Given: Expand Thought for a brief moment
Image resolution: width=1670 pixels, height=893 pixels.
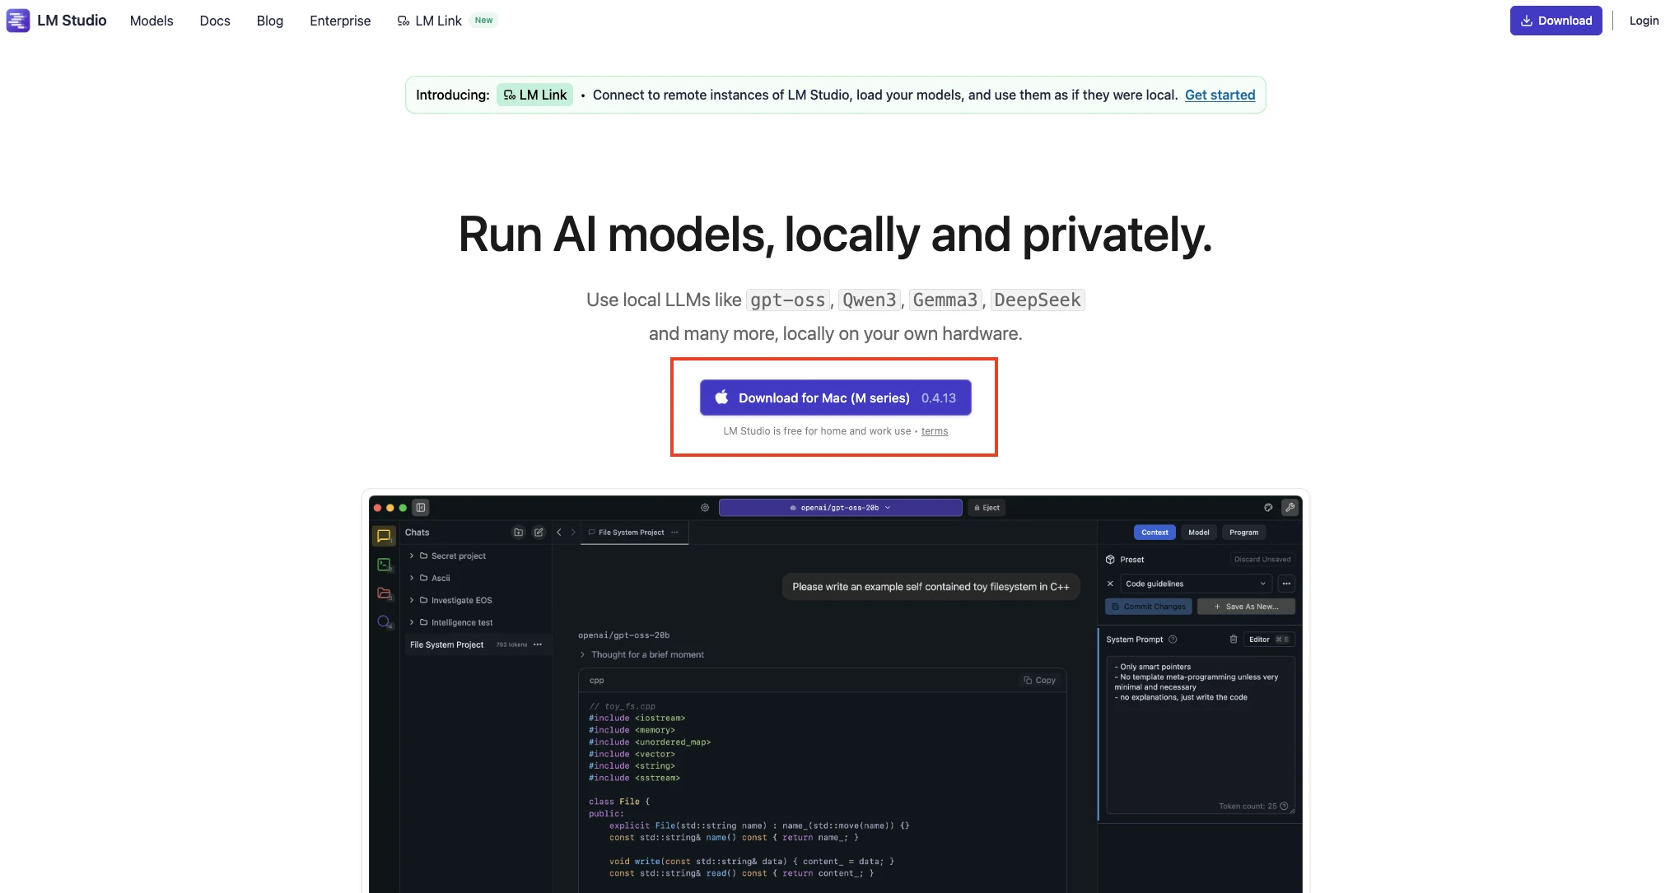Looking at the screenshot, I should click(642, 655).
